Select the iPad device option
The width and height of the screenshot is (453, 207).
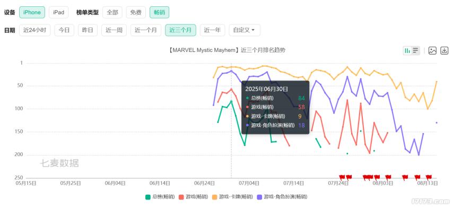59,12
